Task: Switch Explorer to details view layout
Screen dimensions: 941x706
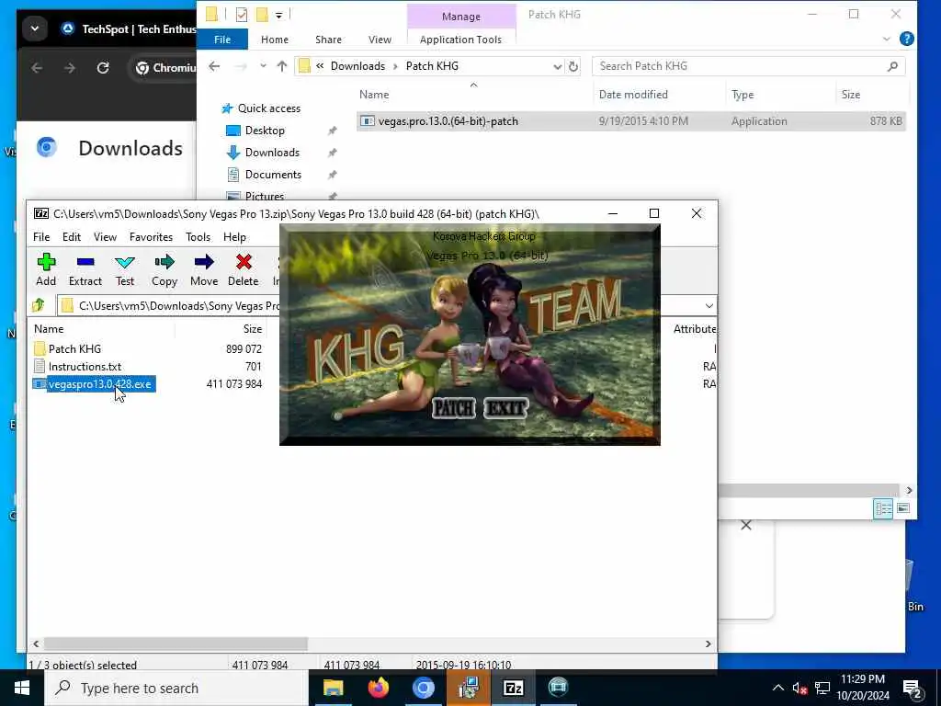Action: pos(883,509)
